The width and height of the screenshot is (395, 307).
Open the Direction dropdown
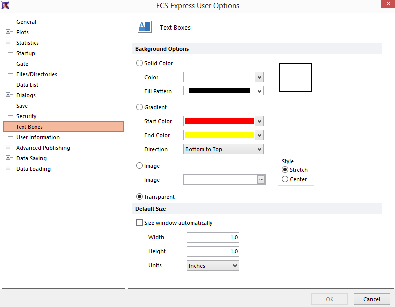[223, 149]
